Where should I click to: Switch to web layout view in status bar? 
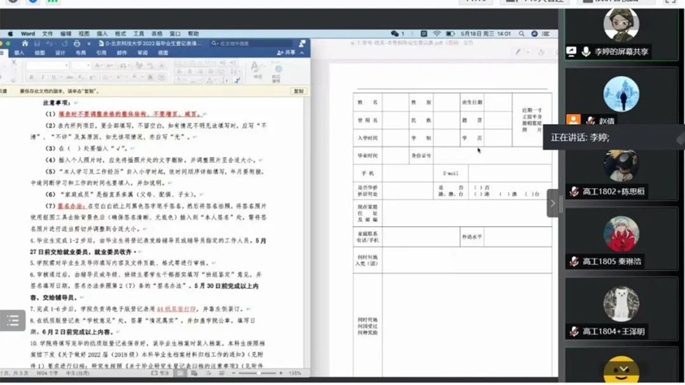coord(194,373)
